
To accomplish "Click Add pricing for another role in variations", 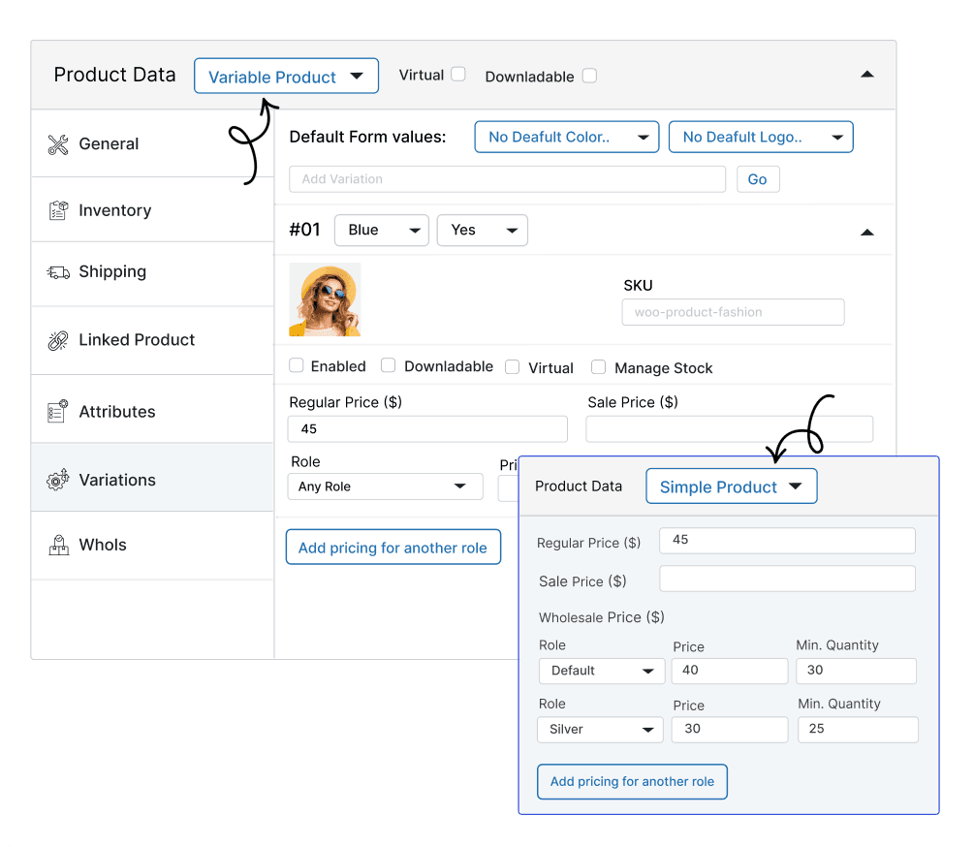I will click(x=393, y=548).
